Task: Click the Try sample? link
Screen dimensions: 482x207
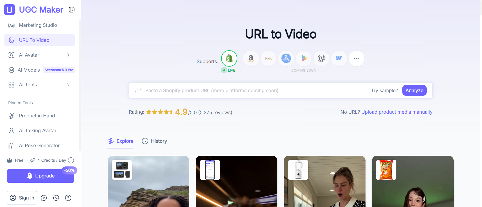Action: [x=384, y=90]
